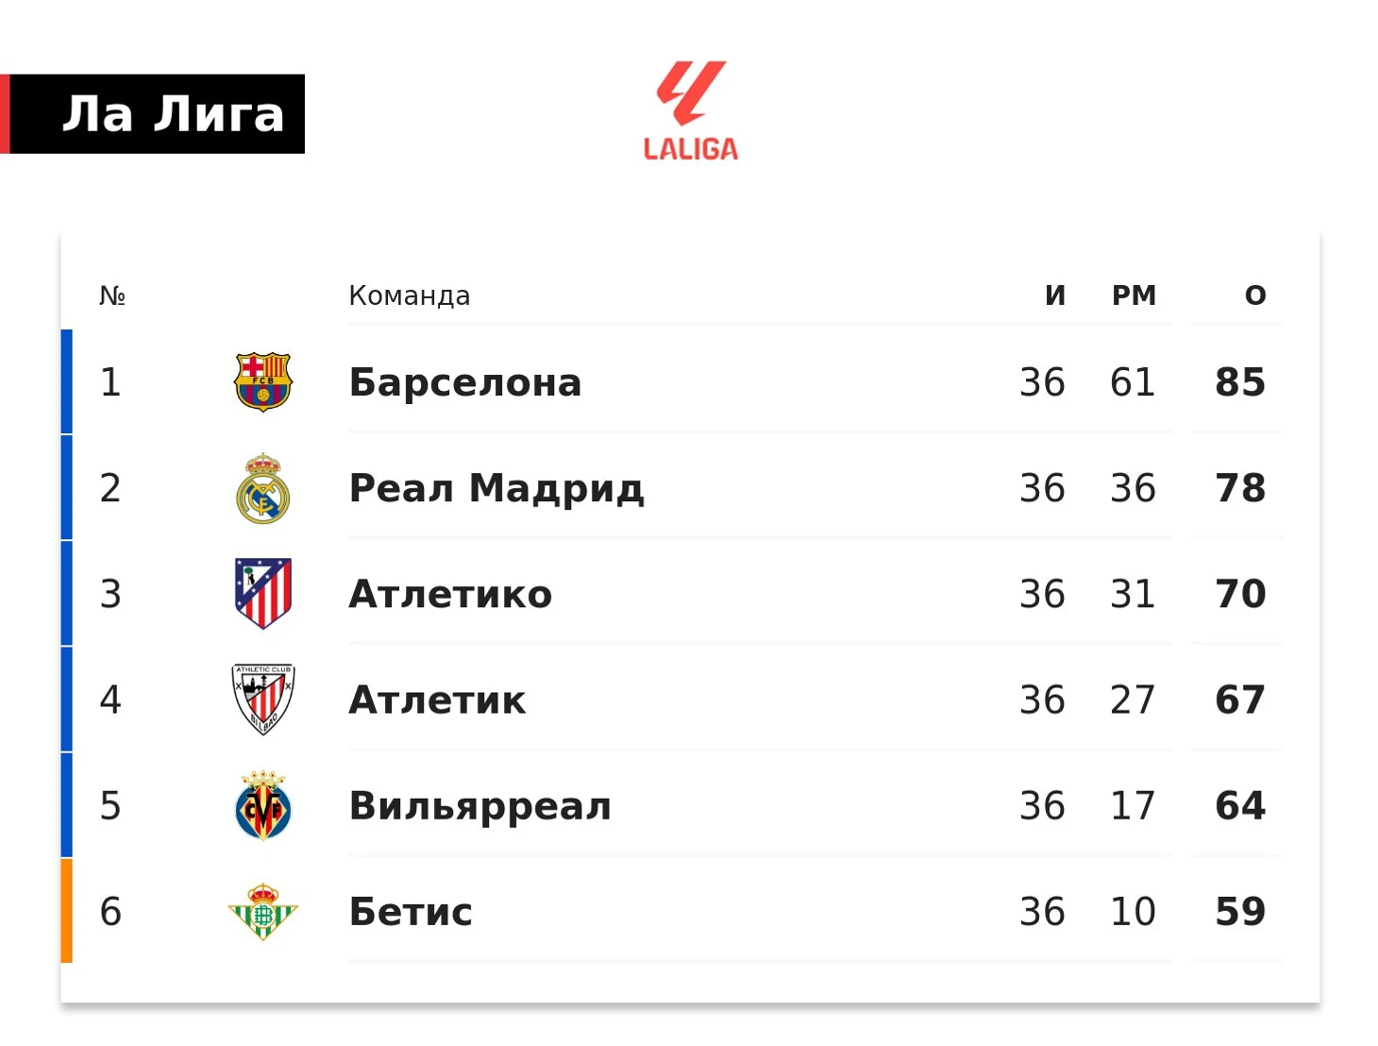Open the Вильярреал team name

480,805
